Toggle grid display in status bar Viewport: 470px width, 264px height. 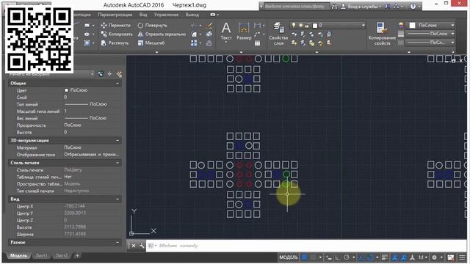coord(305,257)
